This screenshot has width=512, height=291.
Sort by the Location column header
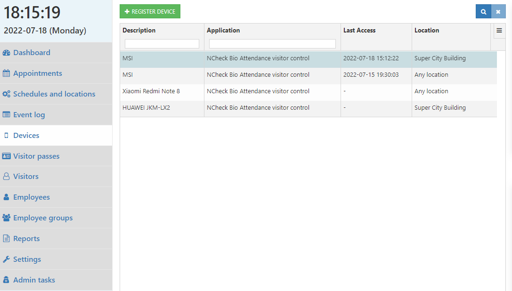tap(427, 31)
